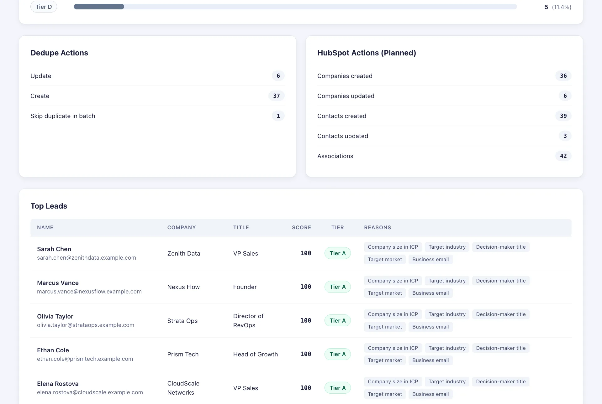Click Sarah Chen's Business email tag
Viewport: 602px width, 404px height.
(x=430, y=260)
